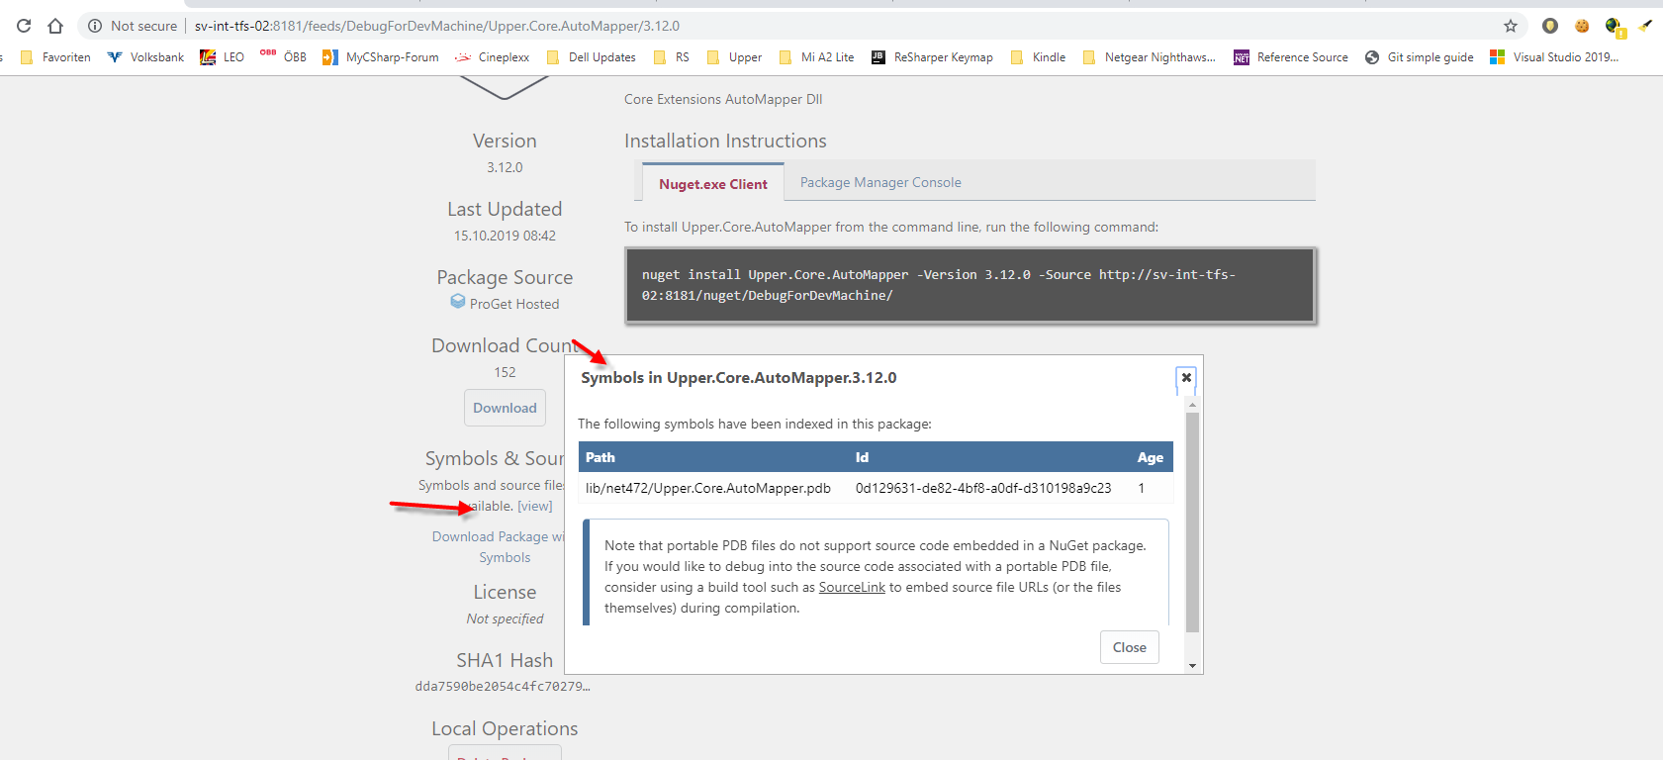Click the Age column header
Viewport: 1663px width, 760px height.
tap(1150, 457)
